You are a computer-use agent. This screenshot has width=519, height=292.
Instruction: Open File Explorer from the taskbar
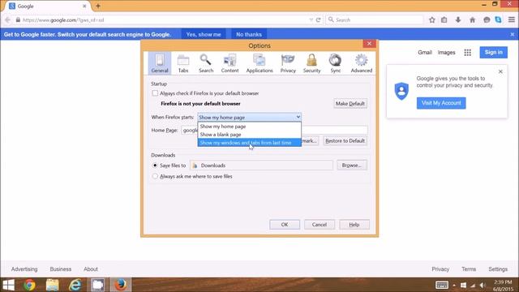52,285
